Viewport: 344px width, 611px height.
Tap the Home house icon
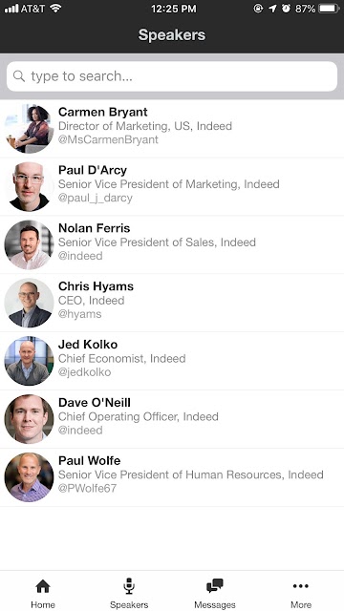43,585
